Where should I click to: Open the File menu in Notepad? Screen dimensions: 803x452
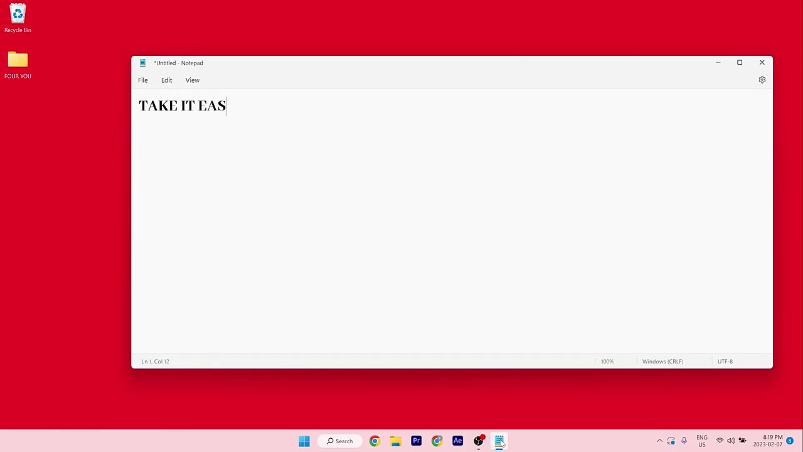tap(143, 80)
